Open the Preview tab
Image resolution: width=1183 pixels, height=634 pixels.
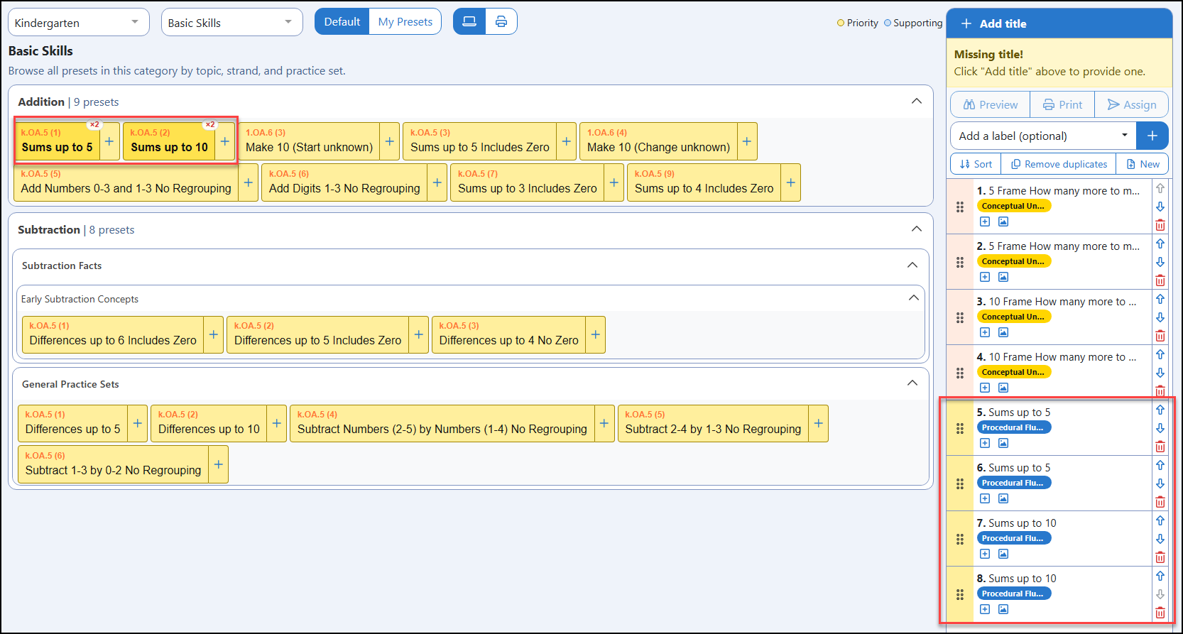click(x=991, y=104)
